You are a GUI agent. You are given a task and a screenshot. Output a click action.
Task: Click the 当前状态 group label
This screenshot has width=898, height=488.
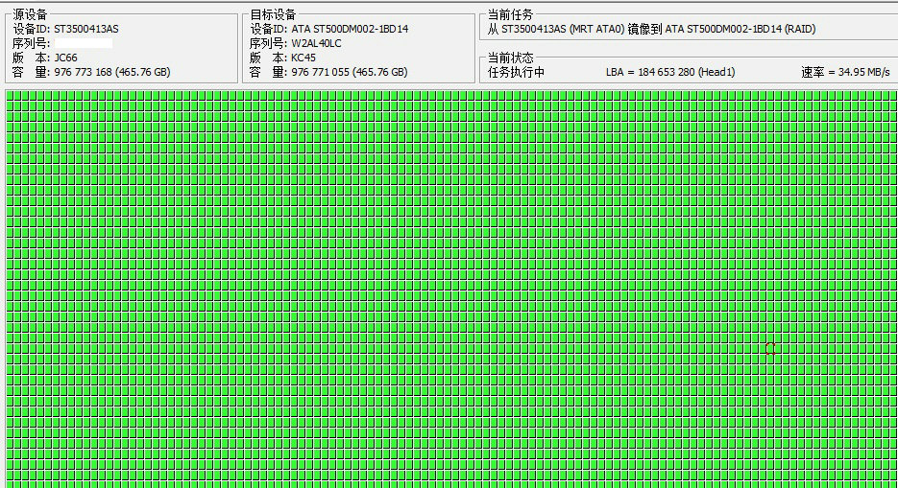[x=510, y=58]
